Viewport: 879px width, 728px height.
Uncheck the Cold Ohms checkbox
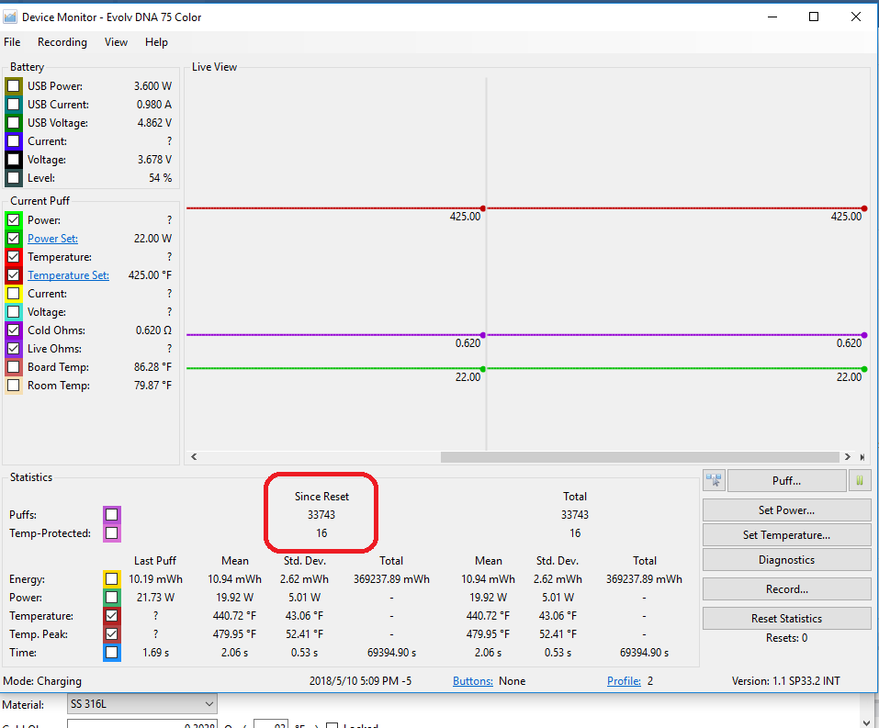click(x=14, y=330)
